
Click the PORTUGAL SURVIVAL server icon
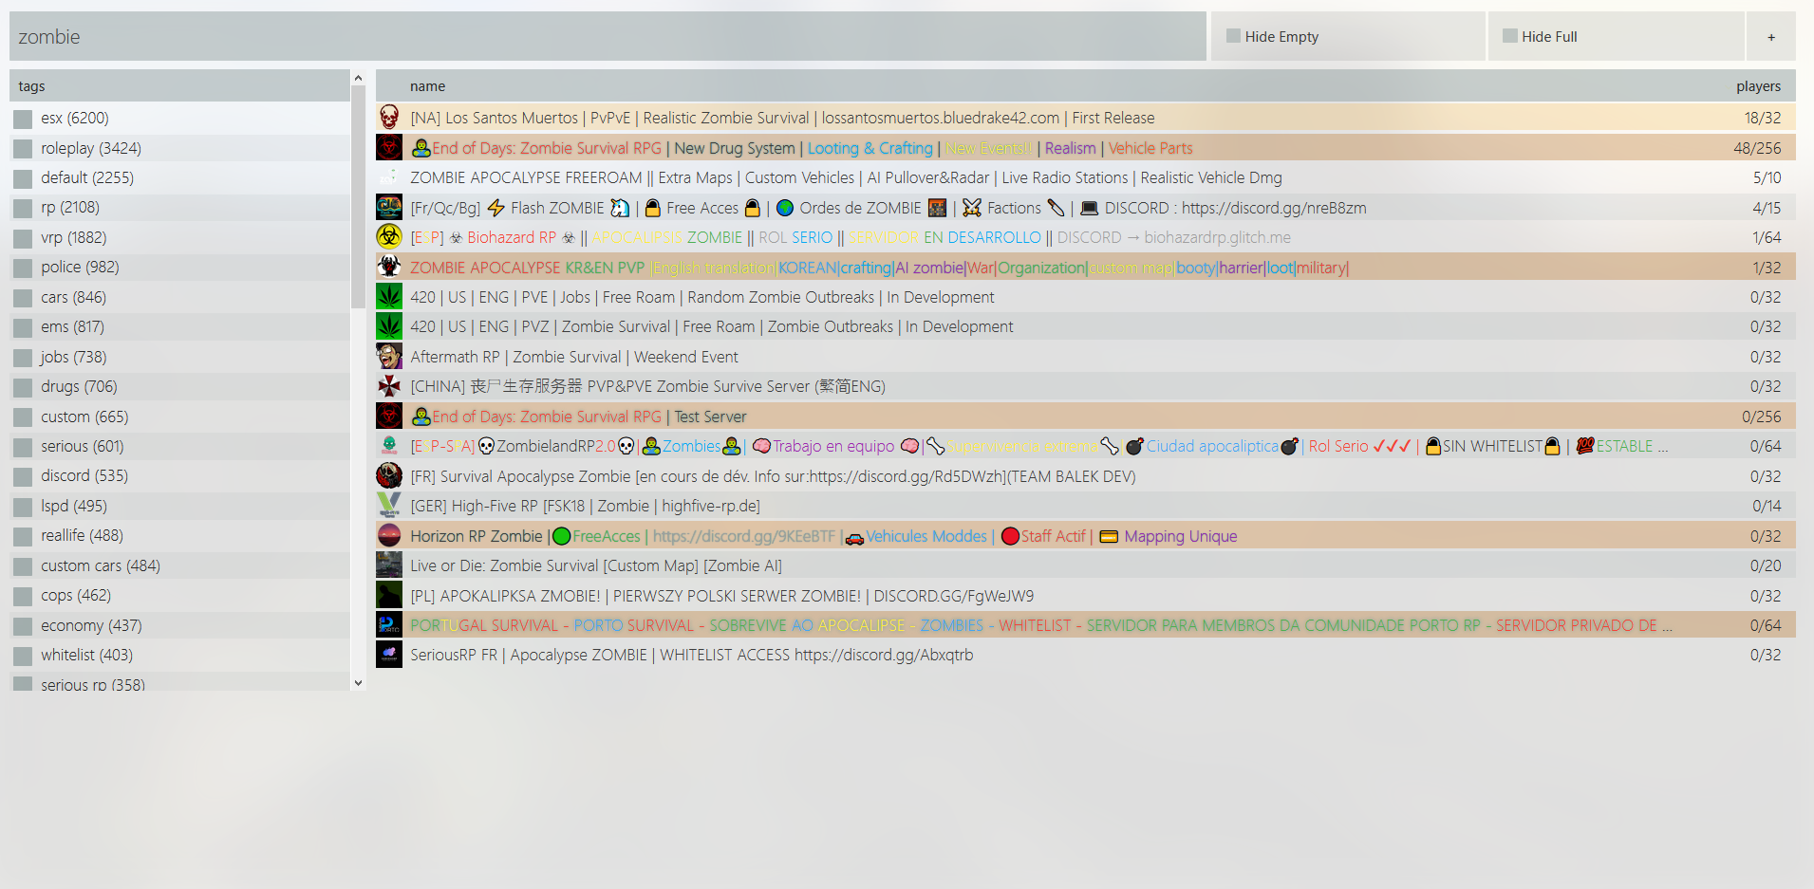(x=389, y=625)
